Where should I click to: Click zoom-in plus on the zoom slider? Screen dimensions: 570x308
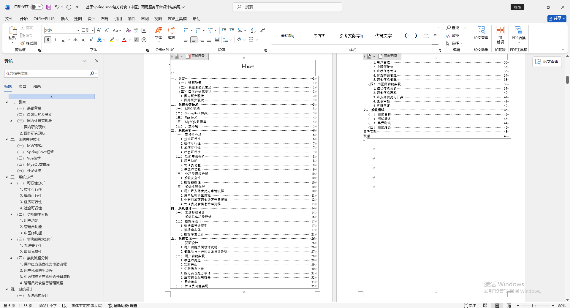tap(553, 306)
